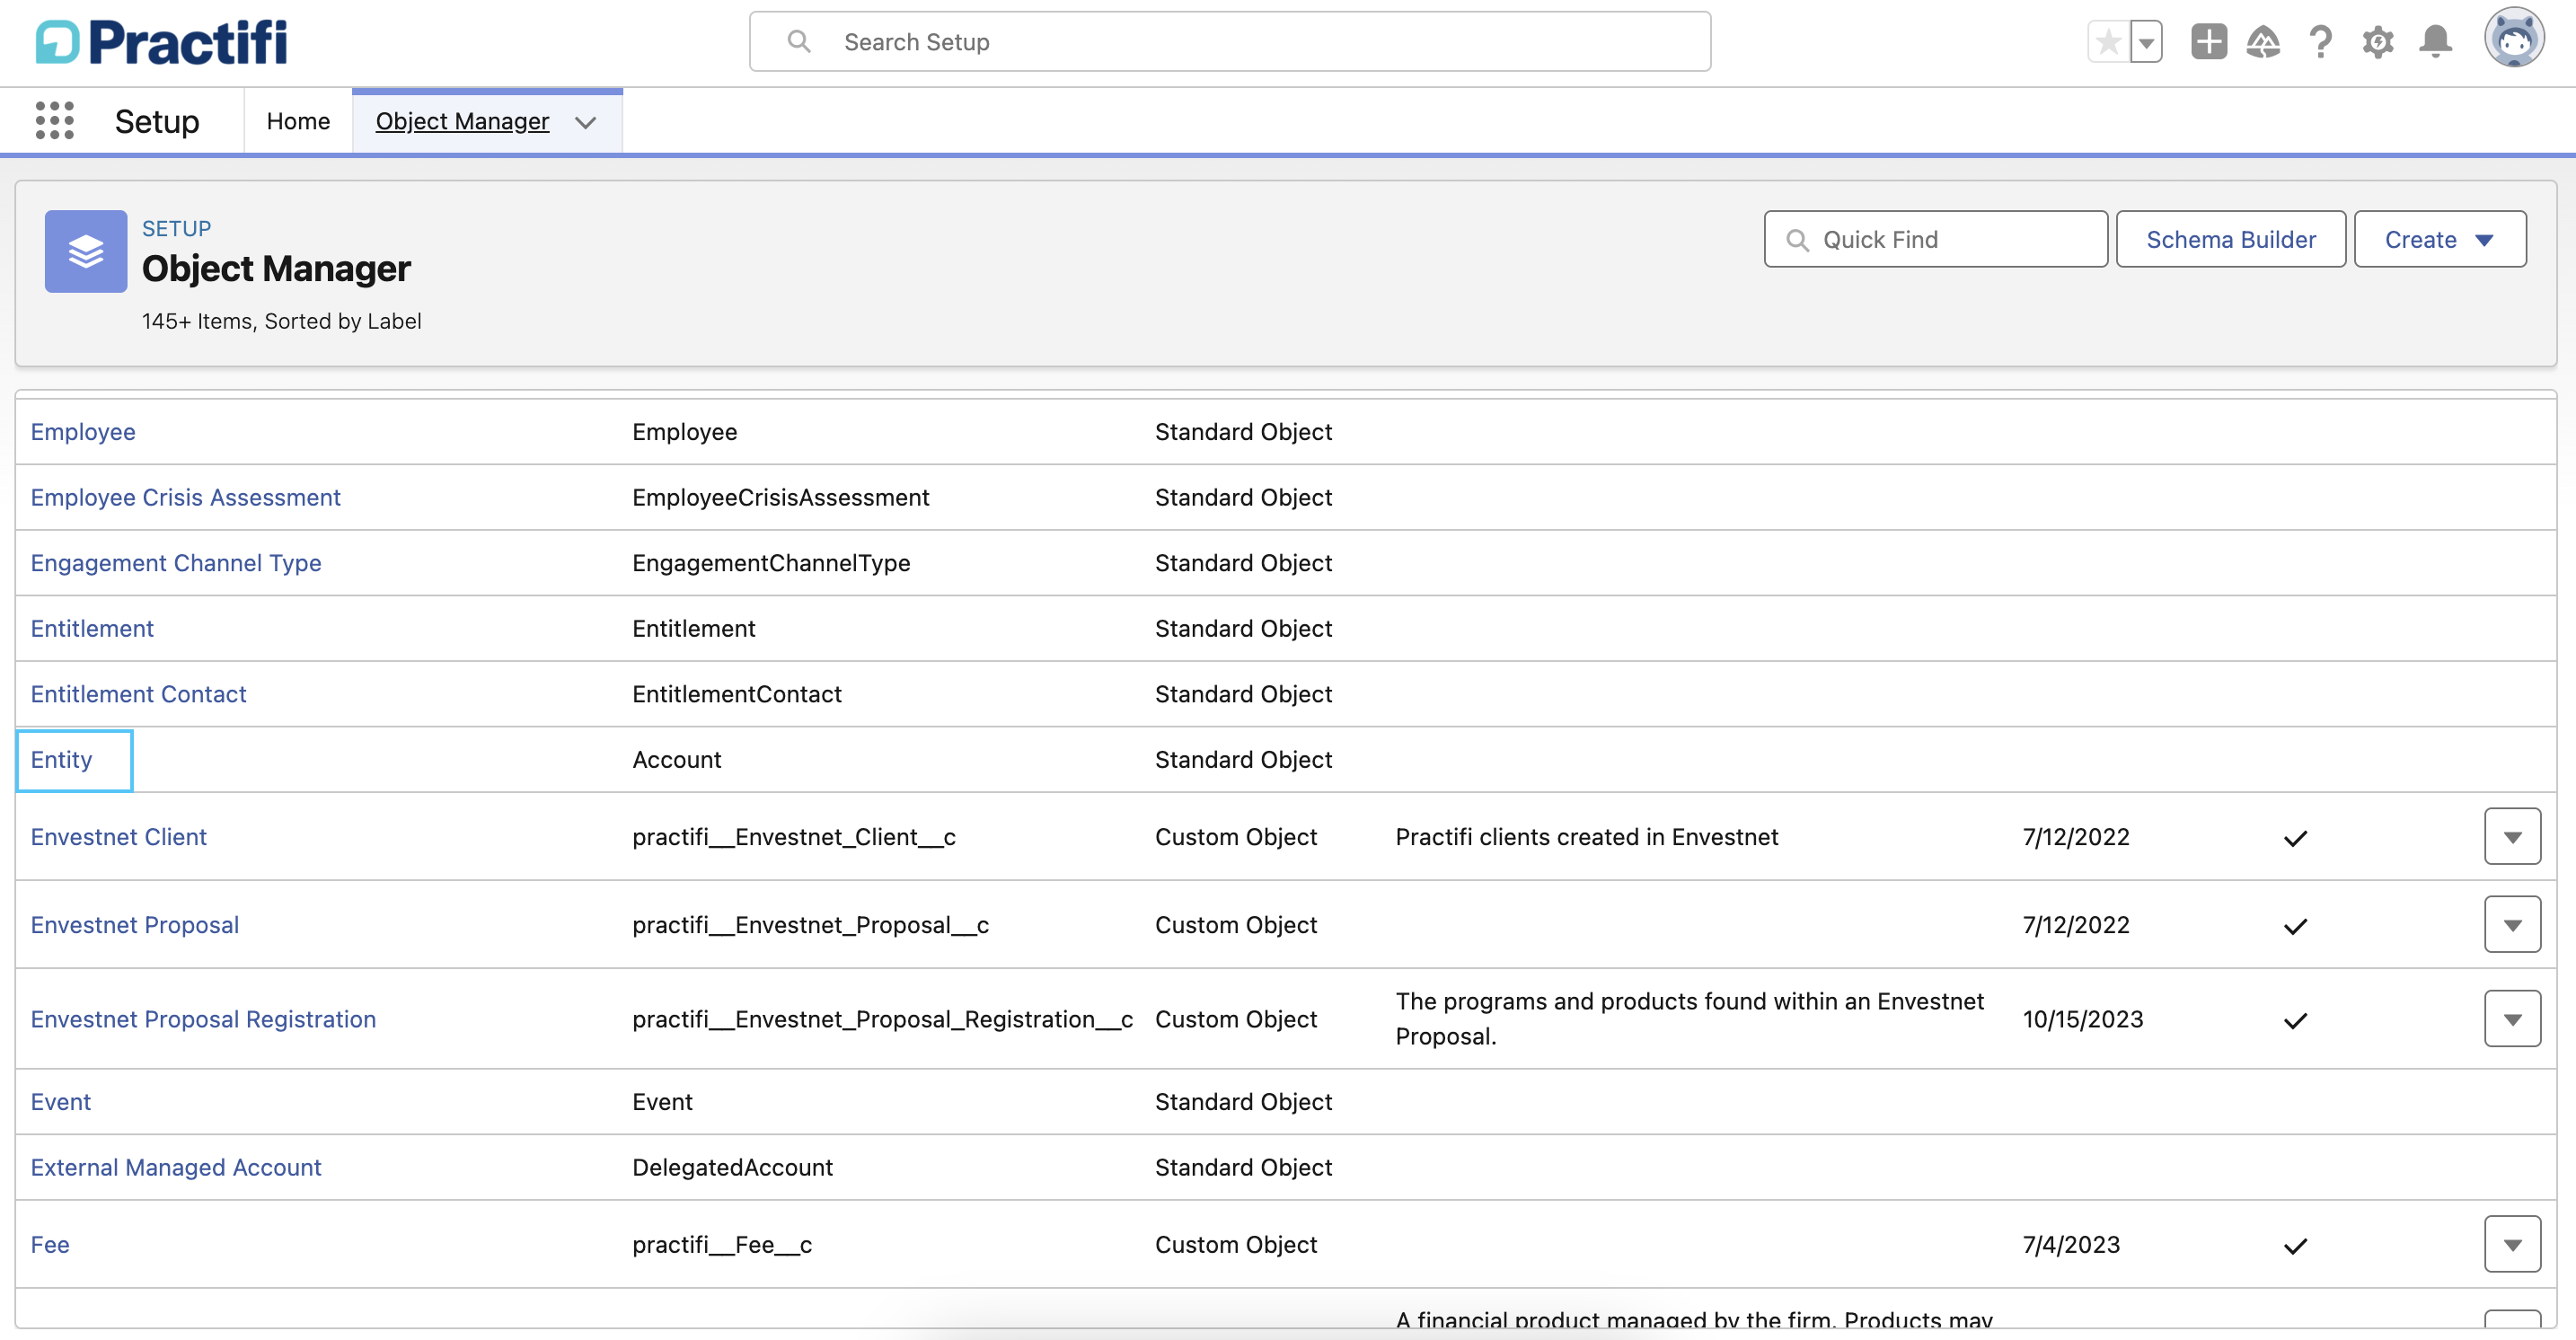Screen dimensions: 2576x1340
Task: Click the 7/4/2023 date in Fee row
Action: tap(2071, 1244)
